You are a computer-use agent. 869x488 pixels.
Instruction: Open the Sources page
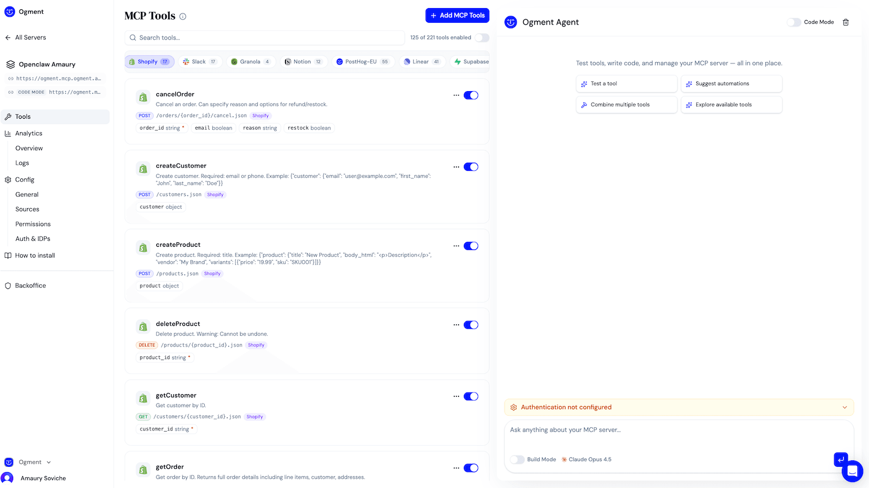click(27, 209)
